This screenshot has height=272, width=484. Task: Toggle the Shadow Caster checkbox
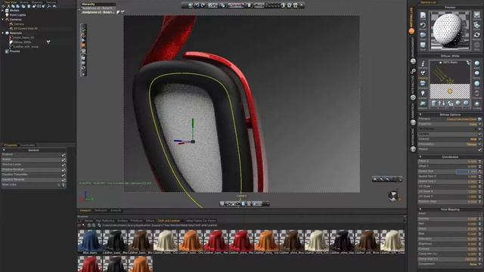pyautogui.click(x=64, y=165)
